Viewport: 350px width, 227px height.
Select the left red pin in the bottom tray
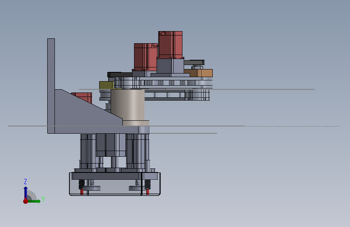[x=82, y=192]
